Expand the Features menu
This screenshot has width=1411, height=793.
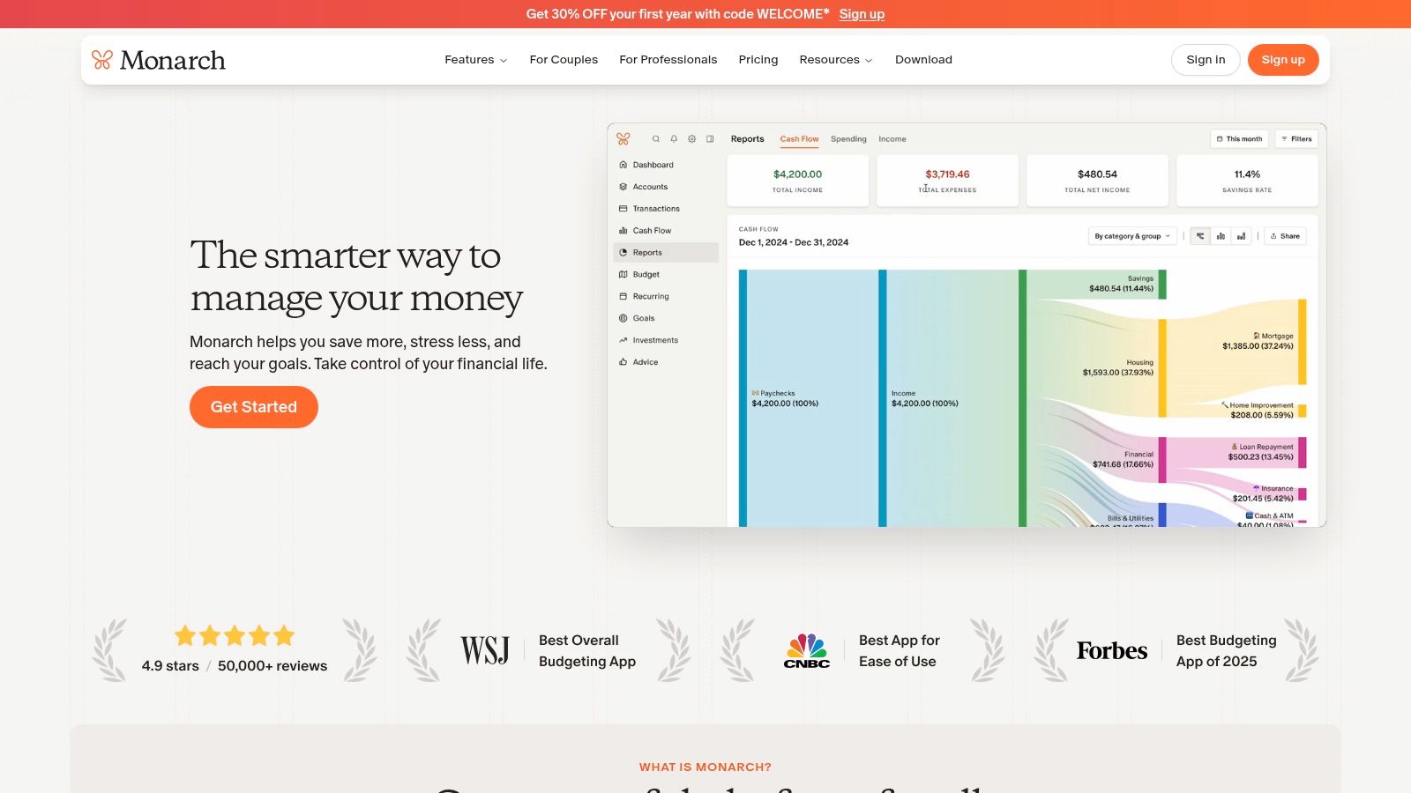click(x=476, y=60)
